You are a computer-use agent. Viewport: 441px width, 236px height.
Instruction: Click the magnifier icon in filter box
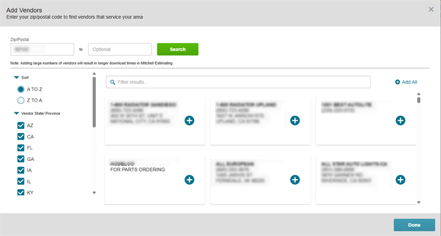(112, 82)
